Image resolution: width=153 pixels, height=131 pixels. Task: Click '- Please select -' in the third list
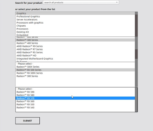pyautogui.click(x=75, y=64)
